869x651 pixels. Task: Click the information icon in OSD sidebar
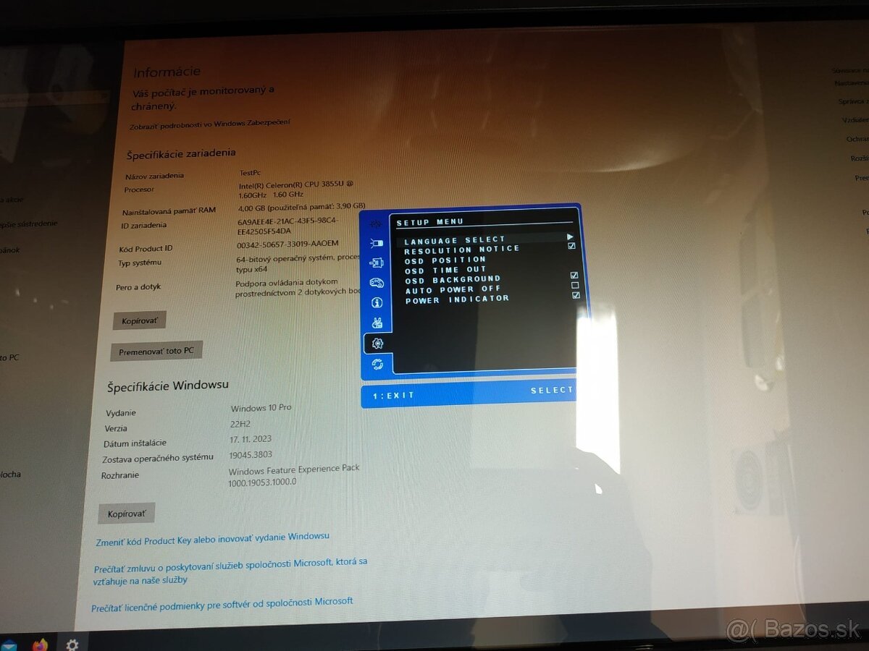377,303
